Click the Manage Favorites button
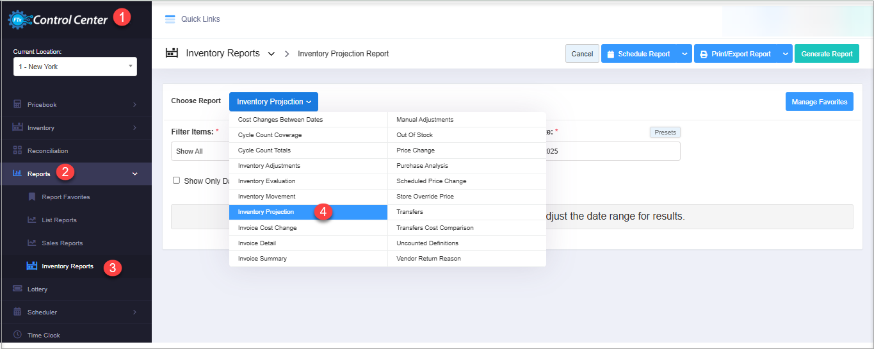The image size is (874, 349). pyautogui.click(x=819, y=102)
